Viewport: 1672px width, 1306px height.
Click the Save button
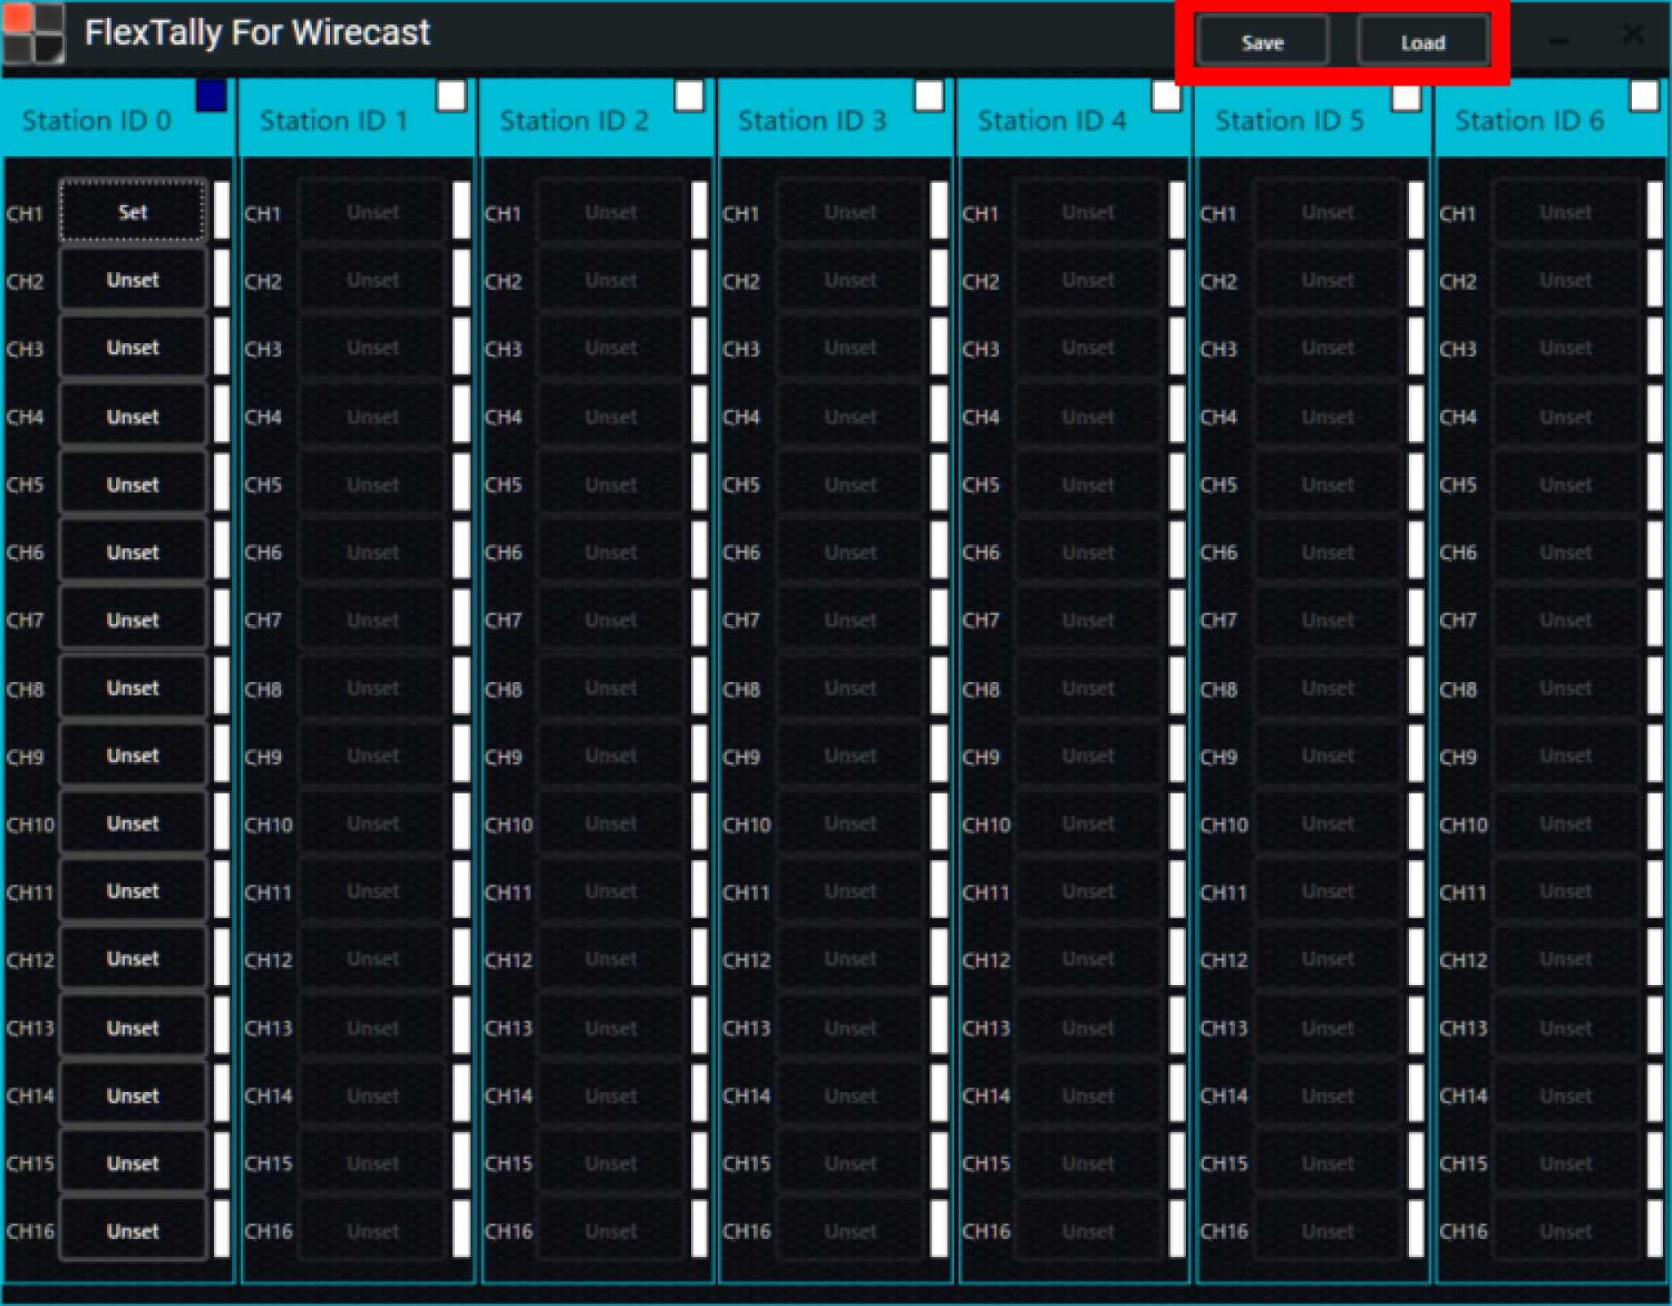click(x=1261, y=41)
